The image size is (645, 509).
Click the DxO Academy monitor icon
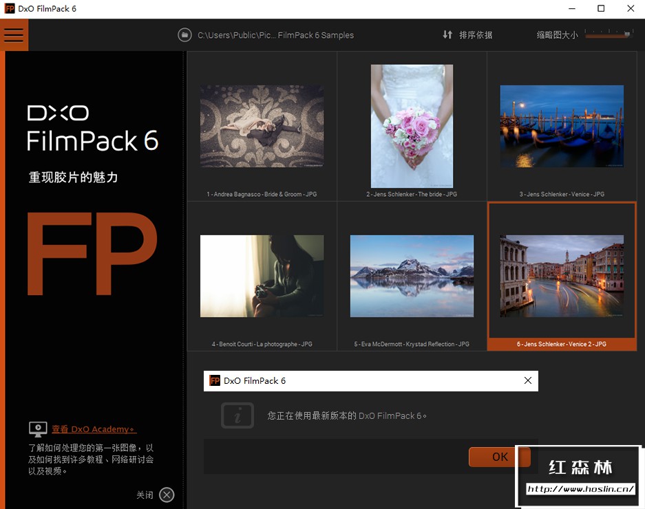coord(38,429)
